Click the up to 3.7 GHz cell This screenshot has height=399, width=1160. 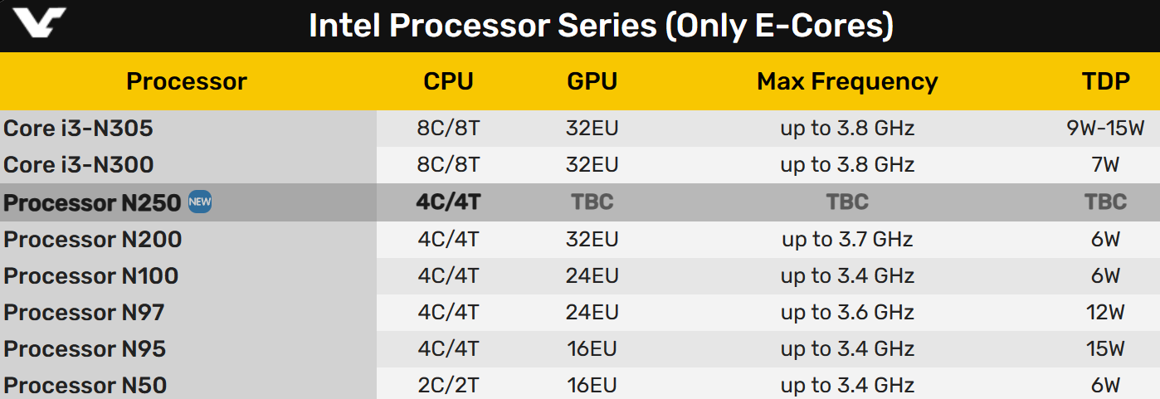847,240
